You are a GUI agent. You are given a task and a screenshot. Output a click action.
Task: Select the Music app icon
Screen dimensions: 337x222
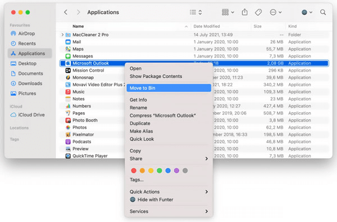(68, 91)
